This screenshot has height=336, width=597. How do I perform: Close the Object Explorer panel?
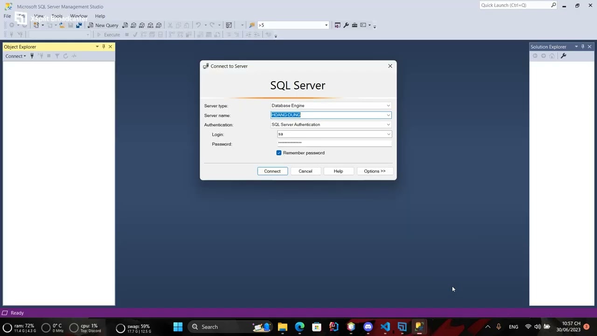pyautogui.click(x=111, y=47)
